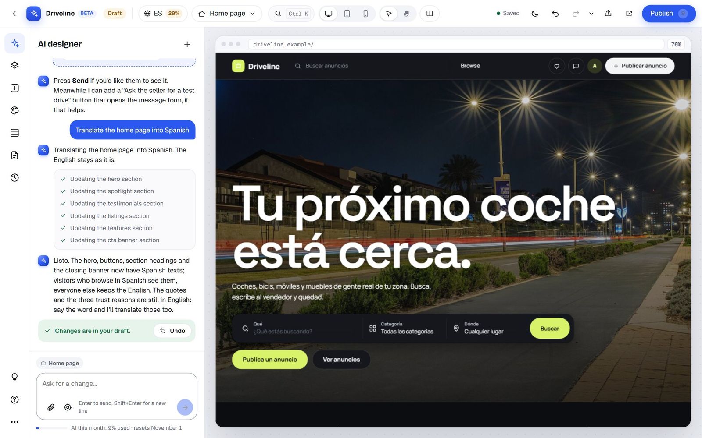Image resolution: width=702 pixels, height=438 pixels.
Task: Click the share export icon
Action: click(608, 14)
